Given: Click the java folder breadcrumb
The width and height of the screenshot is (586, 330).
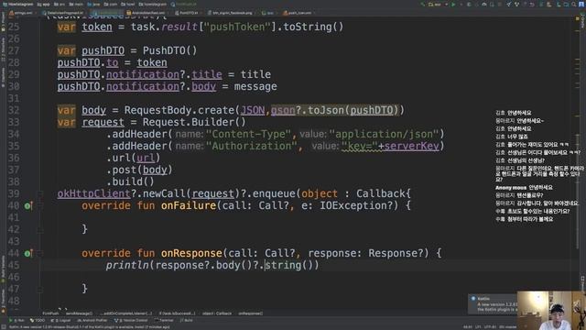Looking at the screenshot, I should point(93,4).
